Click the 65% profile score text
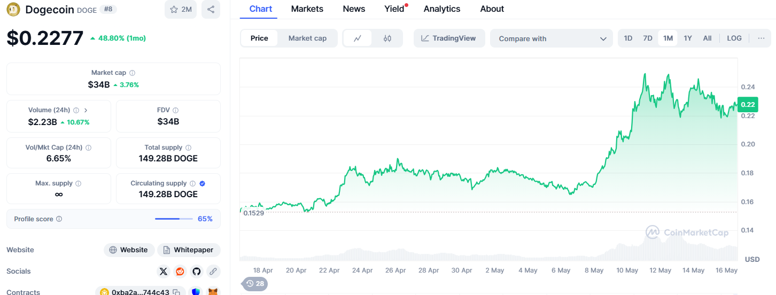The image size is (776, 295). (205, 219)
